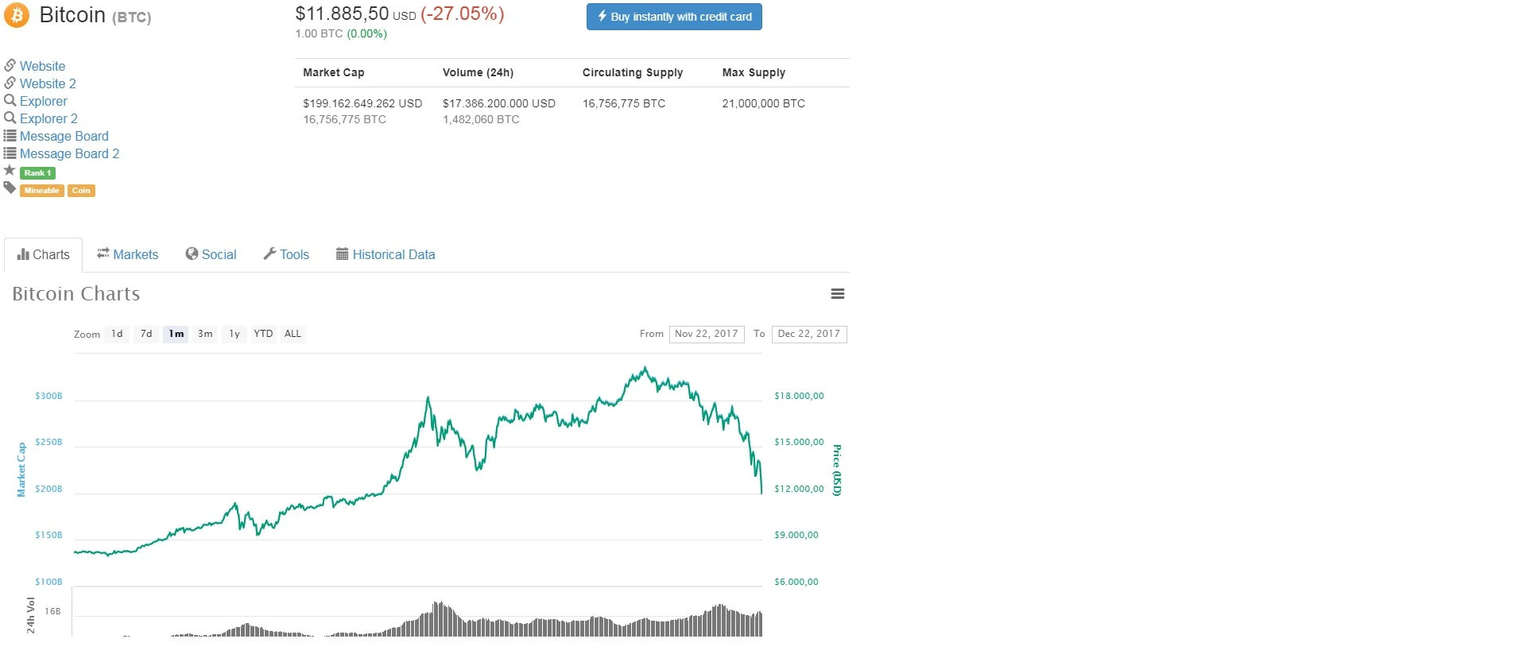Click the peak of the price line
Screen dimensions: 1515x662
click(645, 368)
